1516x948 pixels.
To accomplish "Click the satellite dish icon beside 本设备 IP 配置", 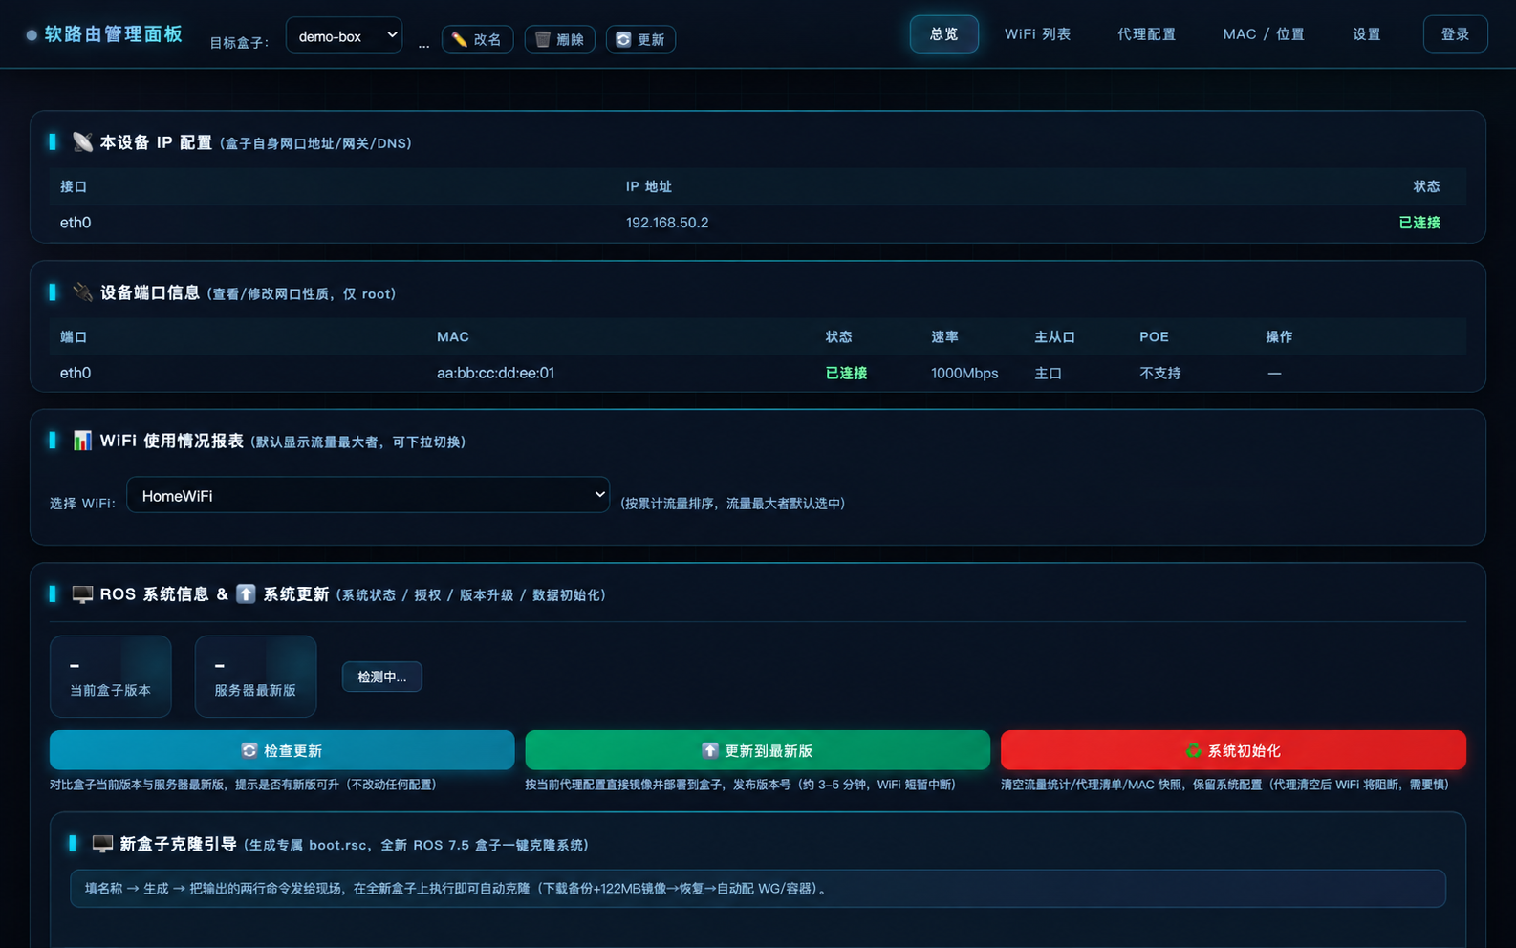I will pos(83,142).
